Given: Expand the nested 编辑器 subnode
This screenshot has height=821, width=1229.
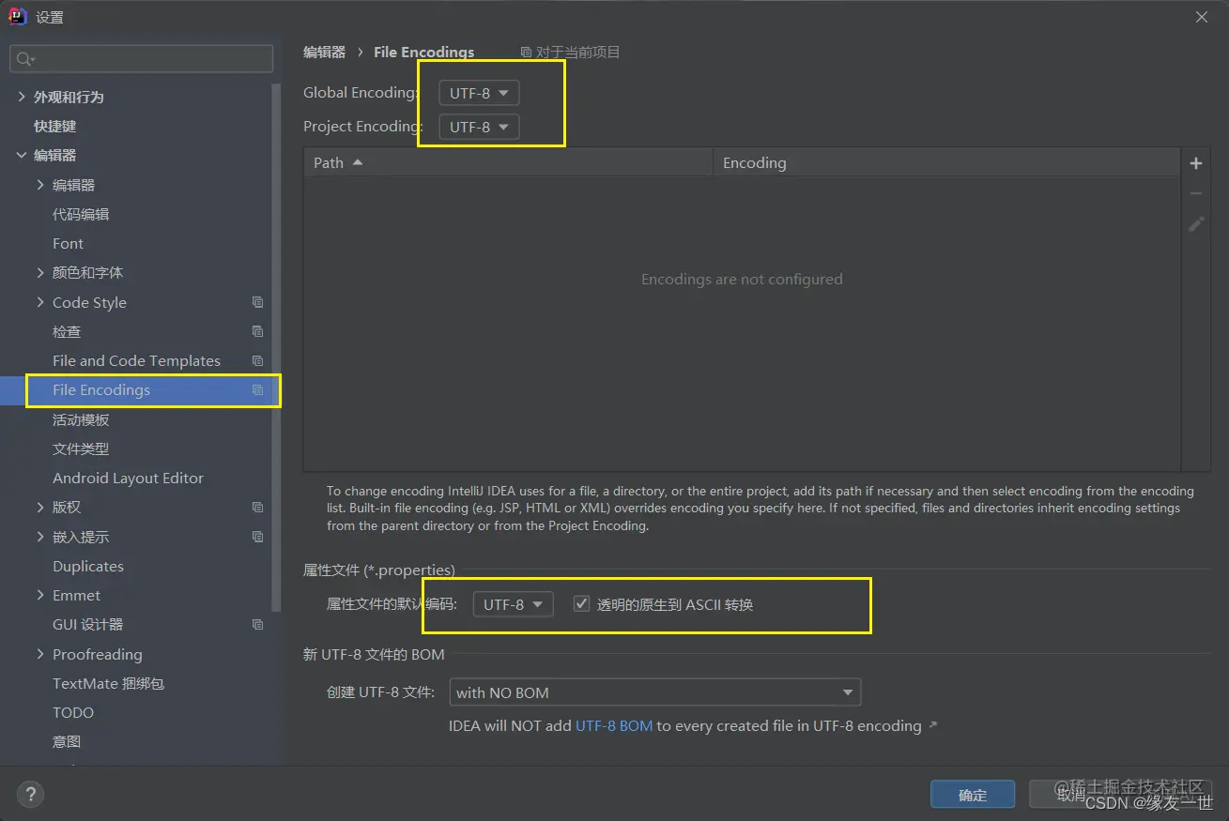Looking at the screenshot, I should (x=40, y=185).
